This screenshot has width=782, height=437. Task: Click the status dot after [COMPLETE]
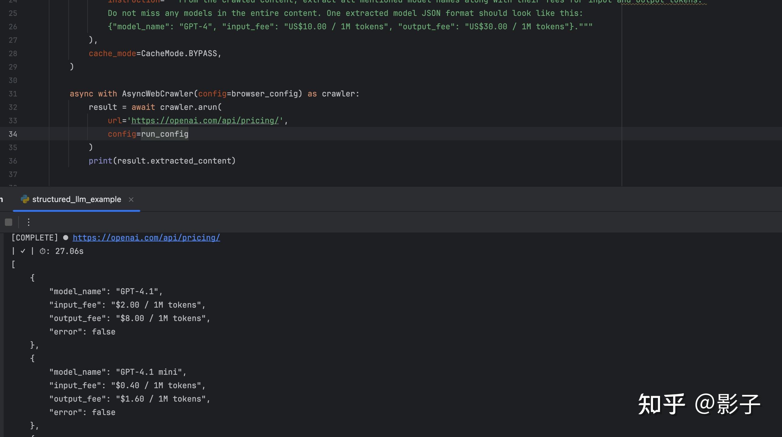pos(66,238)
